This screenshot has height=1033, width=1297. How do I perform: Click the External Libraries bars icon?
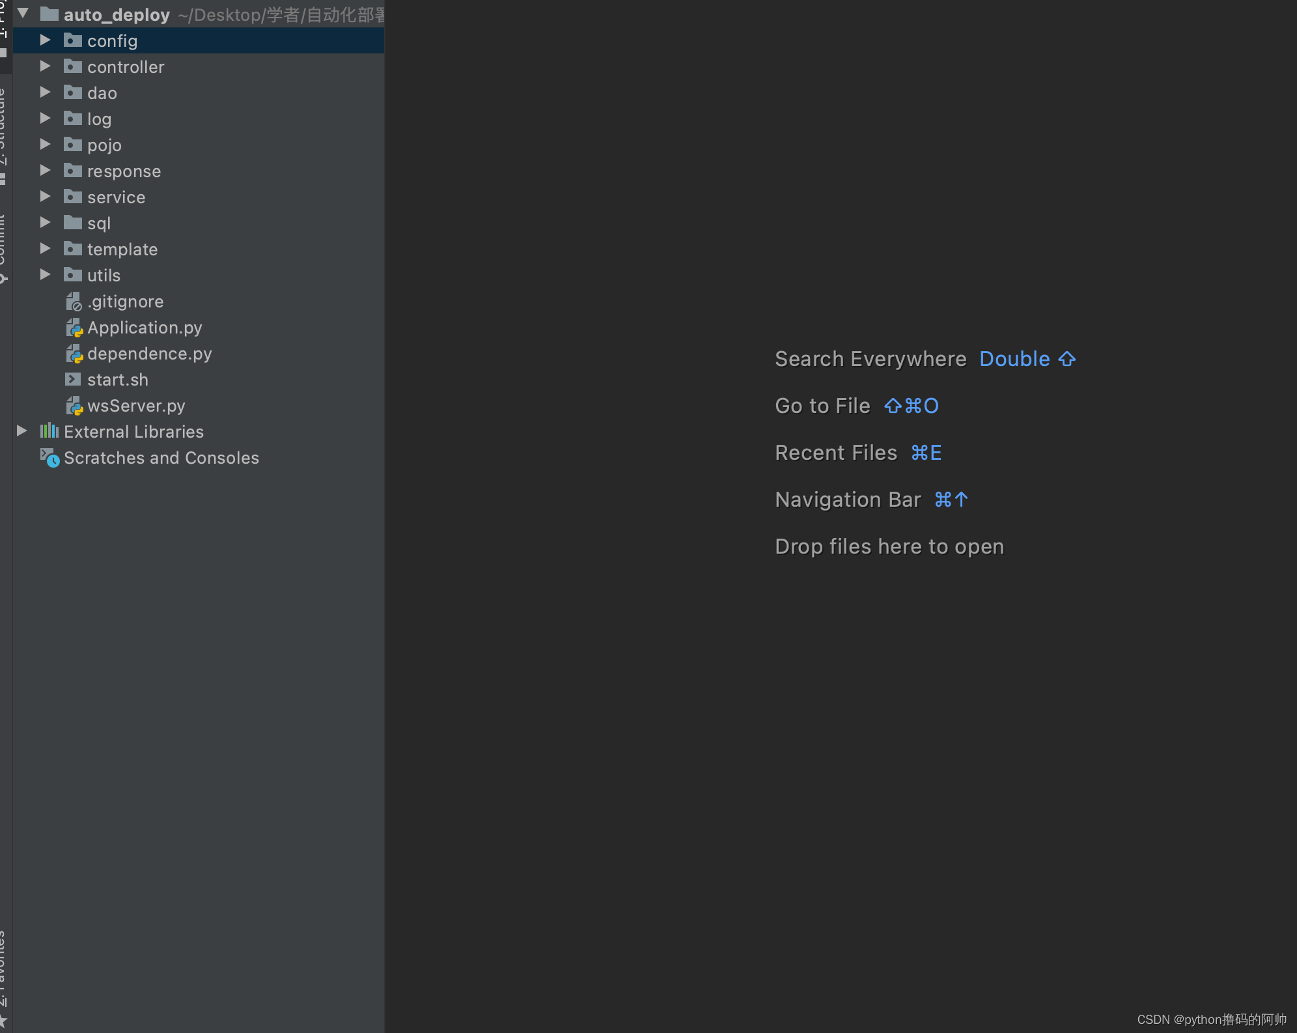[49, 431]
